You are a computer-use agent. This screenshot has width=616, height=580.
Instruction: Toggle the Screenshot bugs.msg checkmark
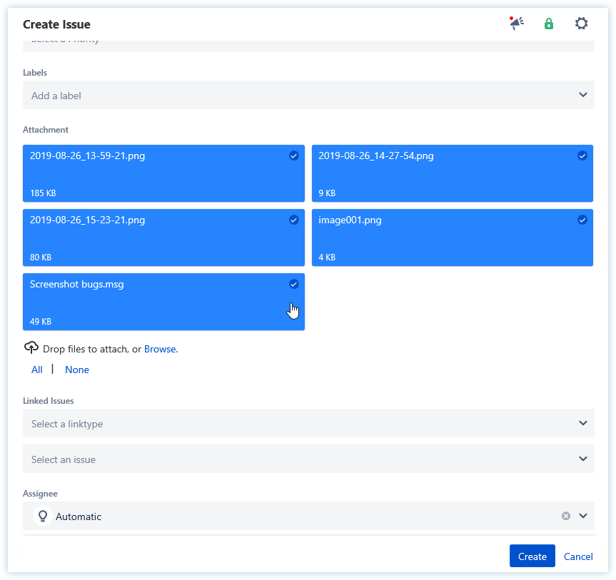point(293,284)
